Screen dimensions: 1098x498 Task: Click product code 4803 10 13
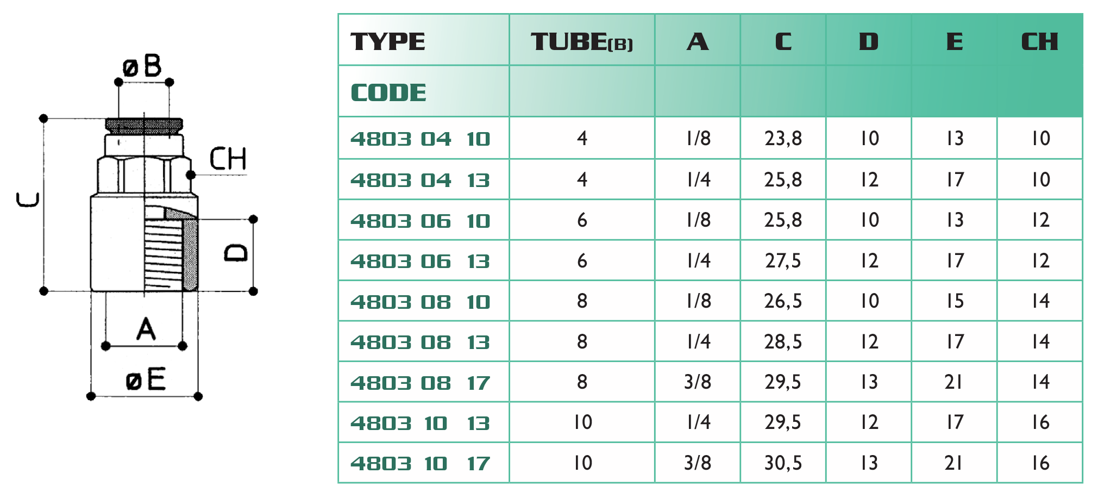[421, 423]
